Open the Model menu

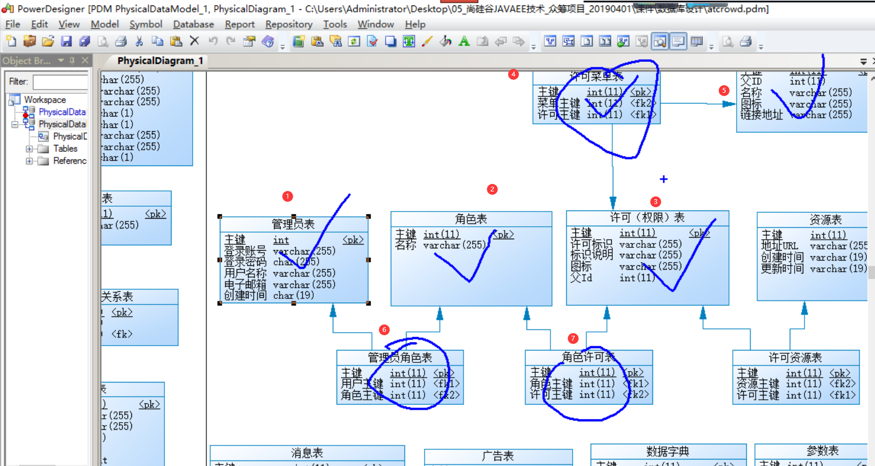click(x=105, y=24)
